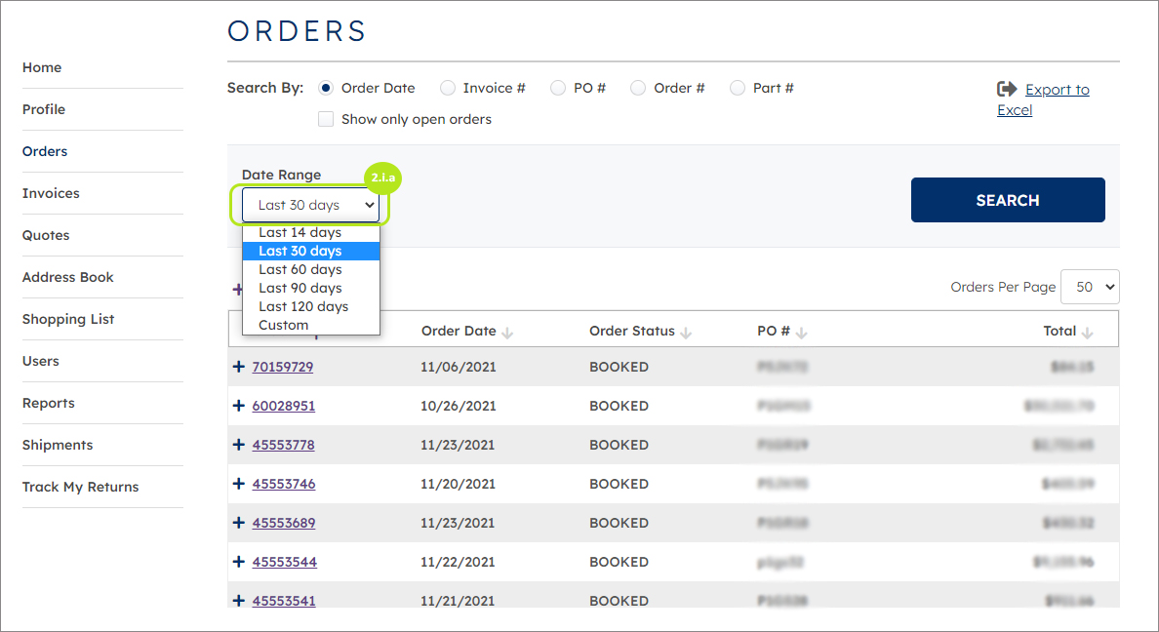Click PO # column header

click(774, 332)
